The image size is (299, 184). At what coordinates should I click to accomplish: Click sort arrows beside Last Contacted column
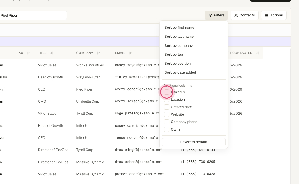click(258, 53)
